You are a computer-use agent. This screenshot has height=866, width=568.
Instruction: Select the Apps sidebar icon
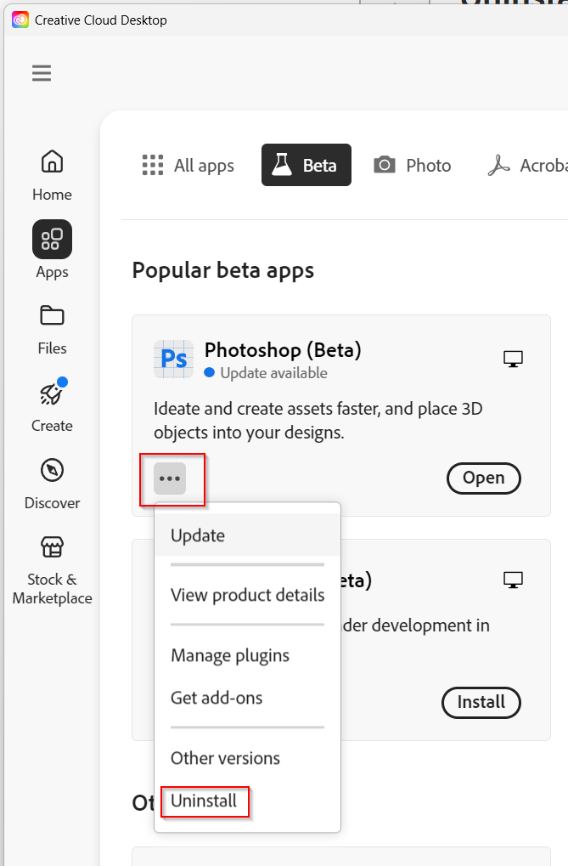coord(51,240)
